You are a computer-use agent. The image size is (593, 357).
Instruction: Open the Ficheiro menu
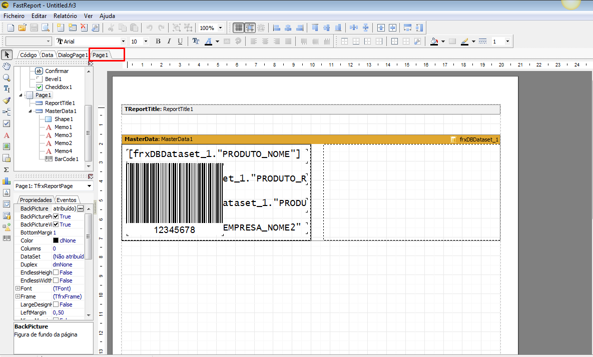[14, 16]
